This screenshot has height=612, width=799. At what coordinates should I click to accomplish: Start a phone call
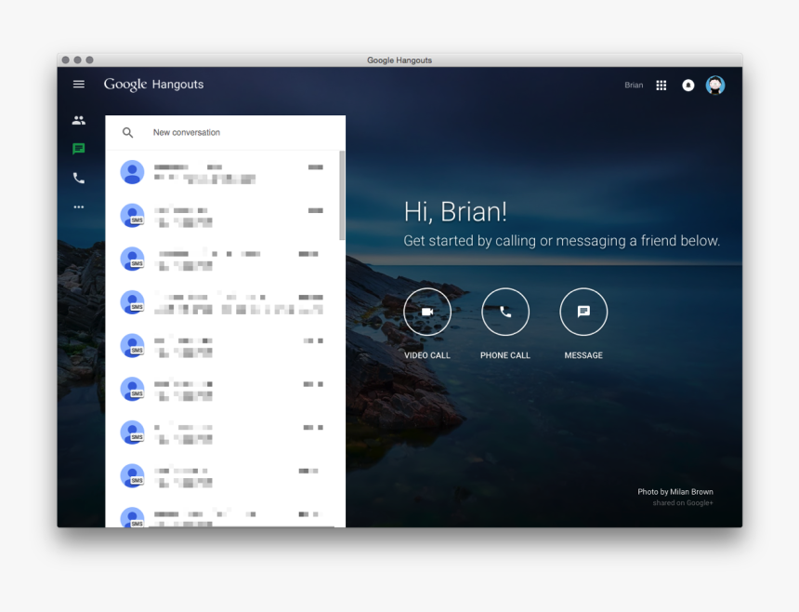[x=505, y=313]
